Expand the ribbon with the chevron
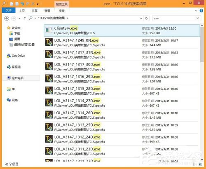 tap(196, 11)
